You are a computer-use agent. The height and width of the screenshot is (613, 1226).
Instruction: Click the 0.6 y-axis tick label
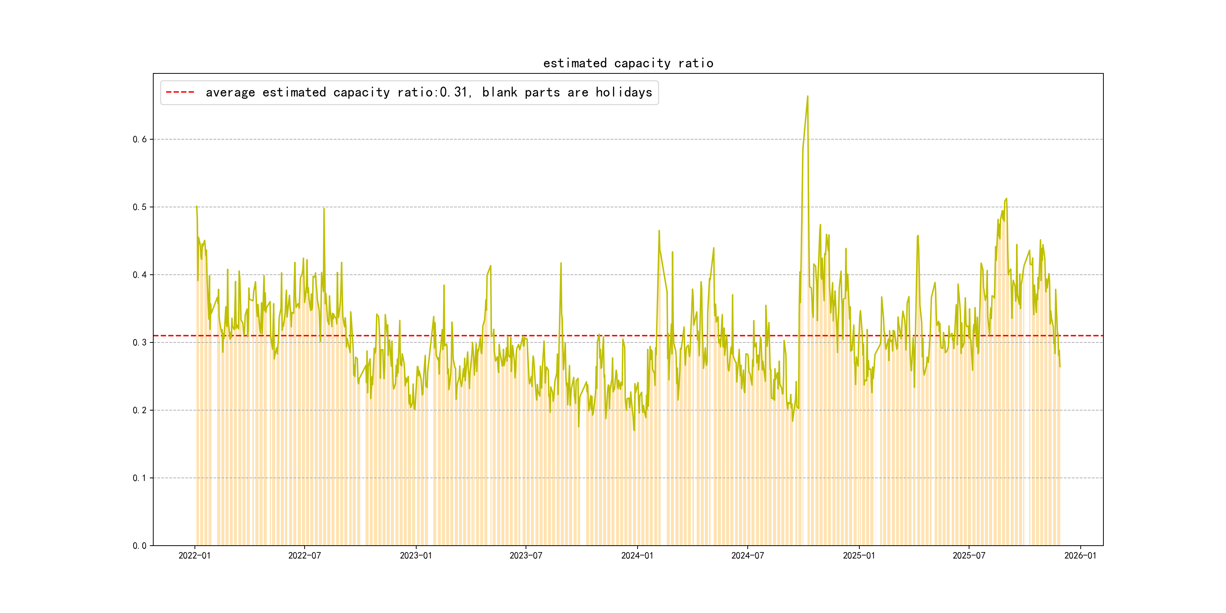[140, 140]
